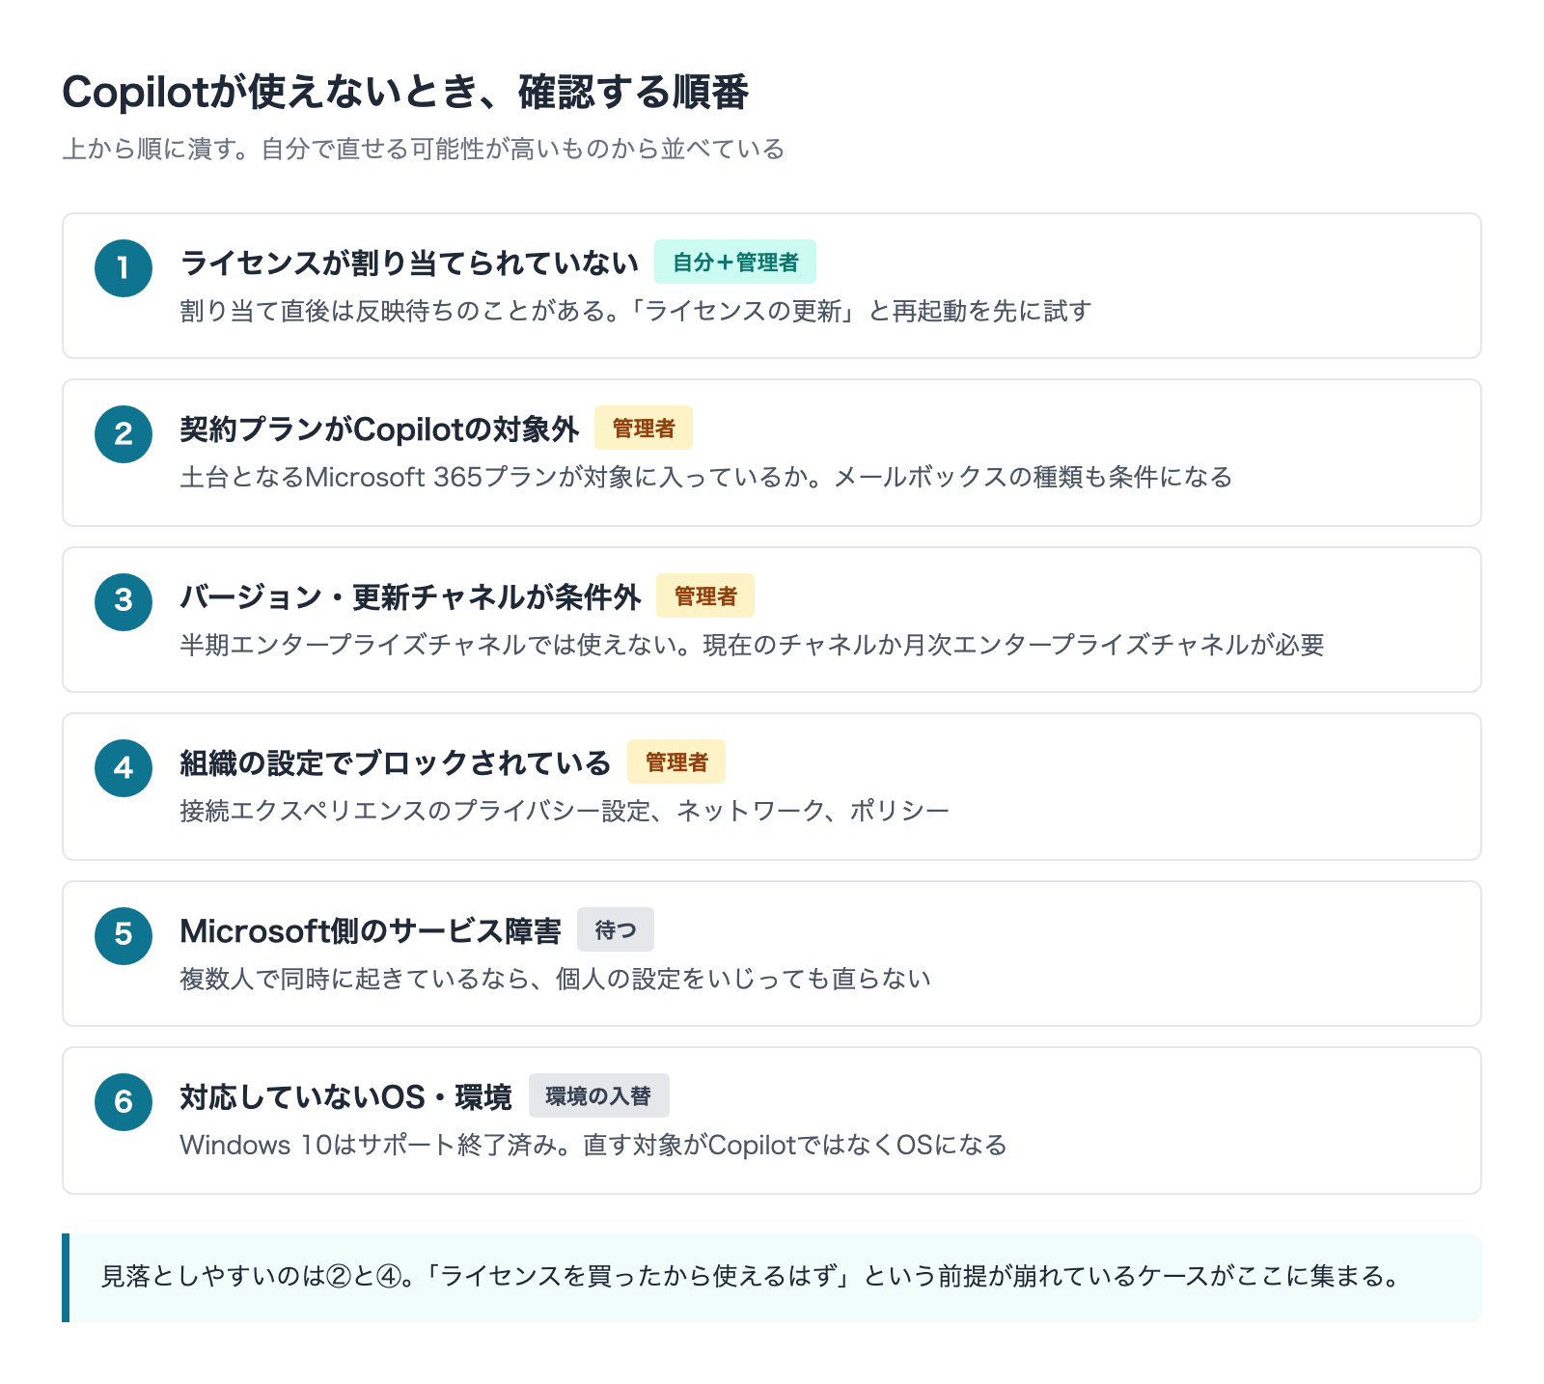This screenshot has width=1544, height=1384.
Task: Click the '管理者' badge next to 組織の設定 heading
Action: click(676, 761)
